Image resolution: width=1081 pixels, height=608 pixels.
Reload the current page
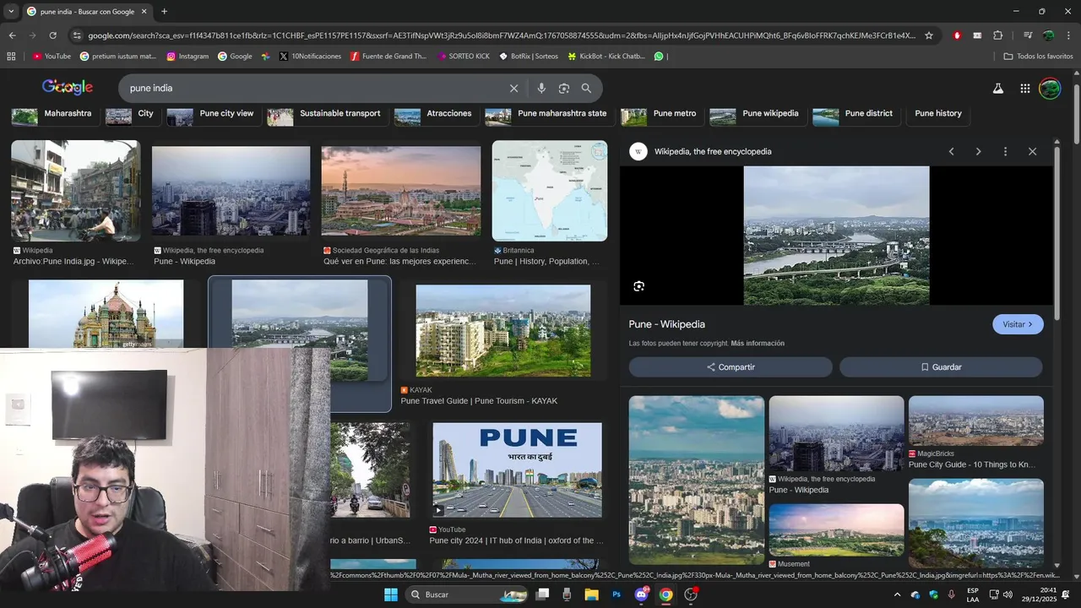coord(52,35)
